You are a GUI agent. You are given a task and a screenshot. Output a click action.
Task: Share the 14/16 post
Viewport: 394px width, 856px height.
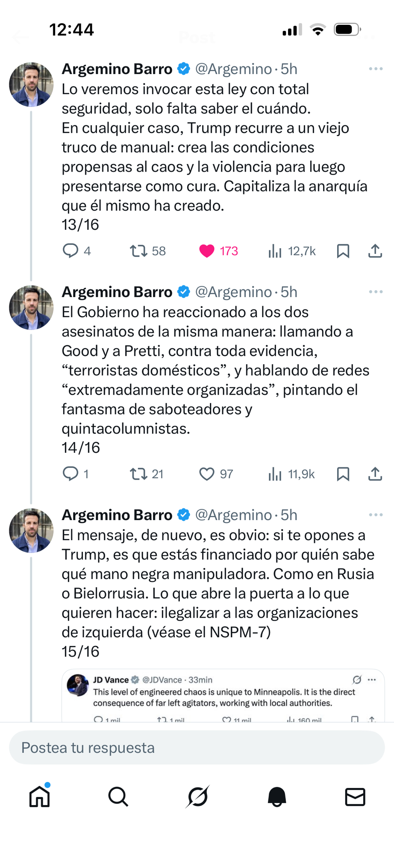point(375,474)
